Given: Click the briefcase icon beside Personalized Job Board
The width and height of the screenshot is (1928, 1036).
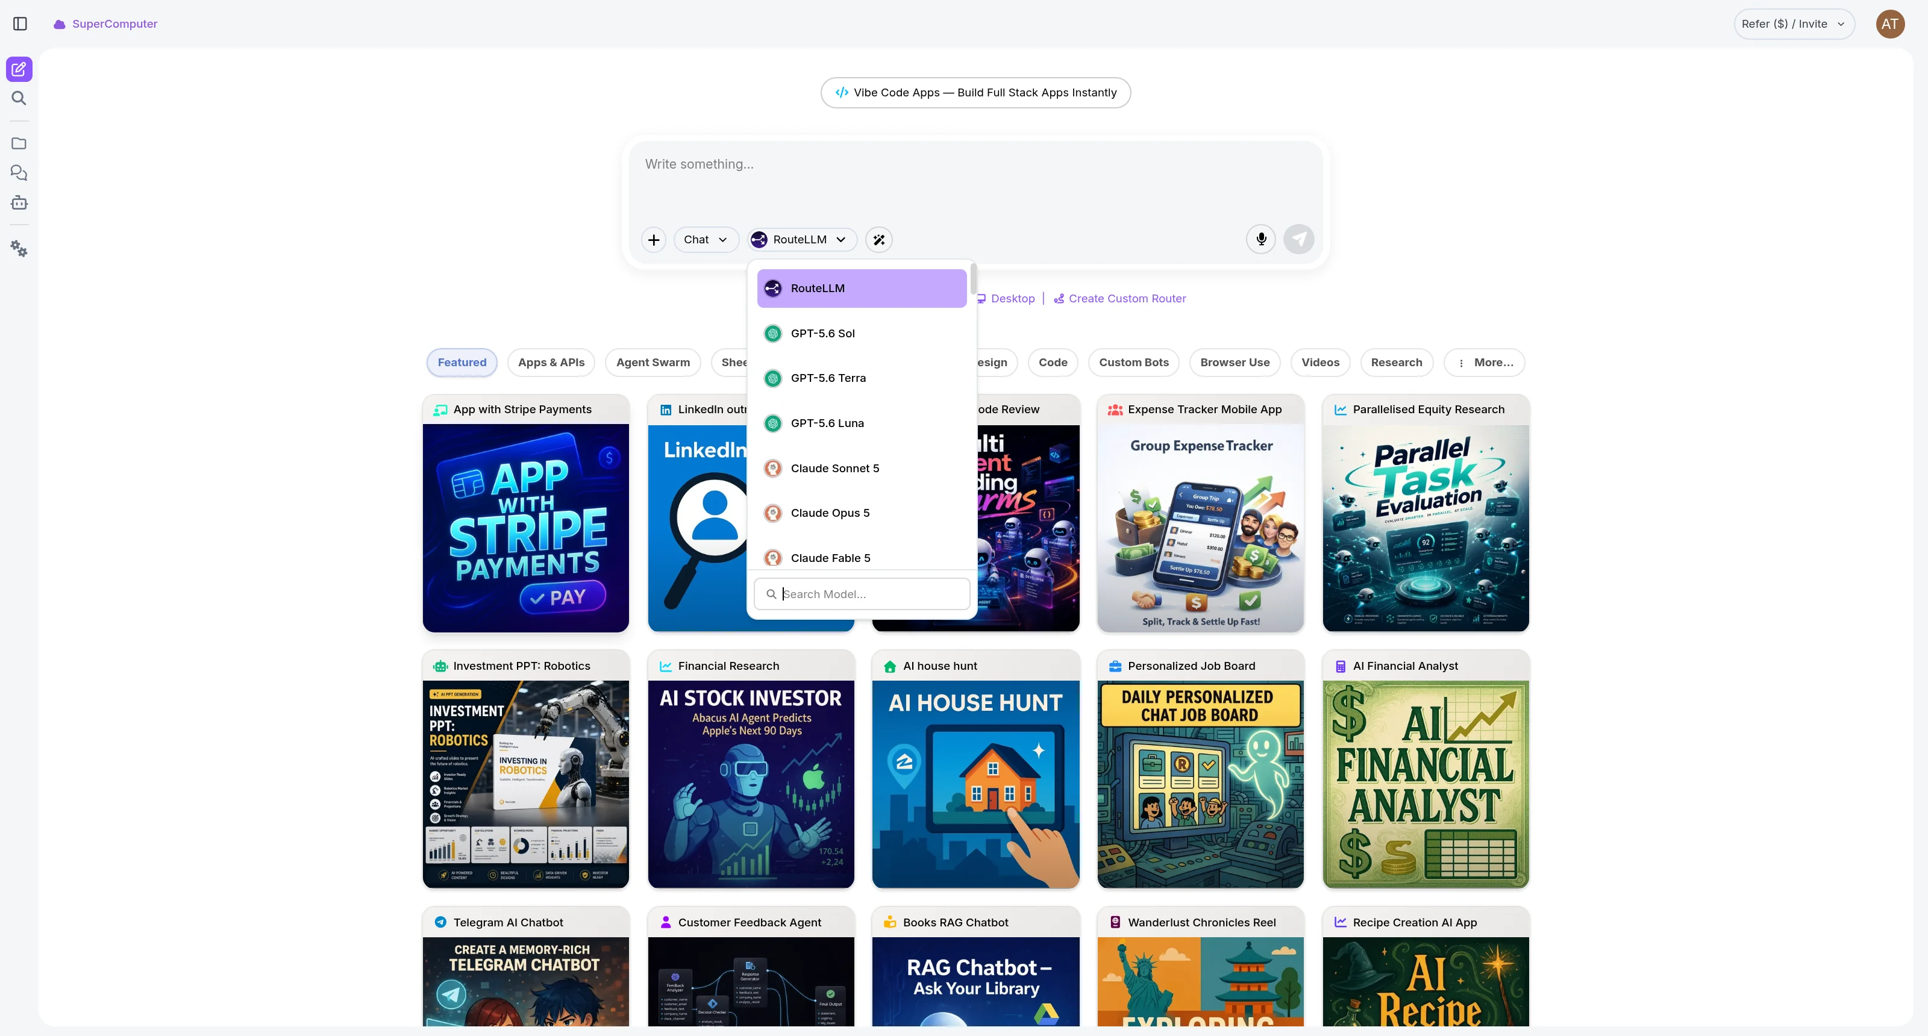Looking at the screenshot, I should click(x=1115, y=667).
